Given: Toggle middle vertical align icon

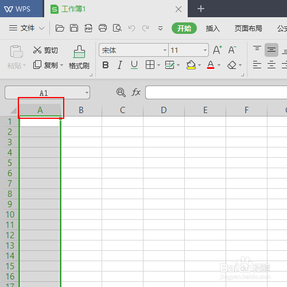Looking at the screenshot, I should click(272, 50).
